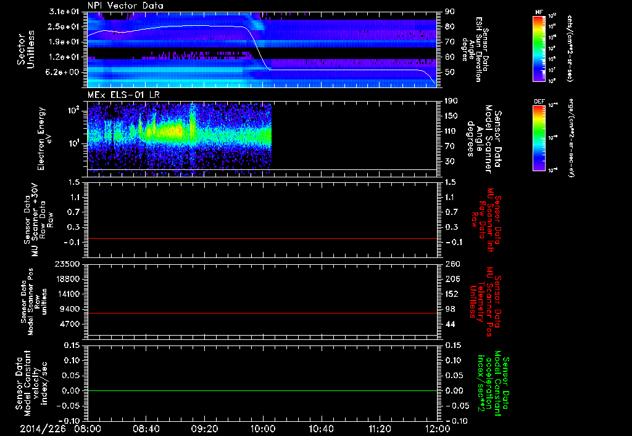
Task: Click the 'DEF' label above color bar
Action: (539, 102)
